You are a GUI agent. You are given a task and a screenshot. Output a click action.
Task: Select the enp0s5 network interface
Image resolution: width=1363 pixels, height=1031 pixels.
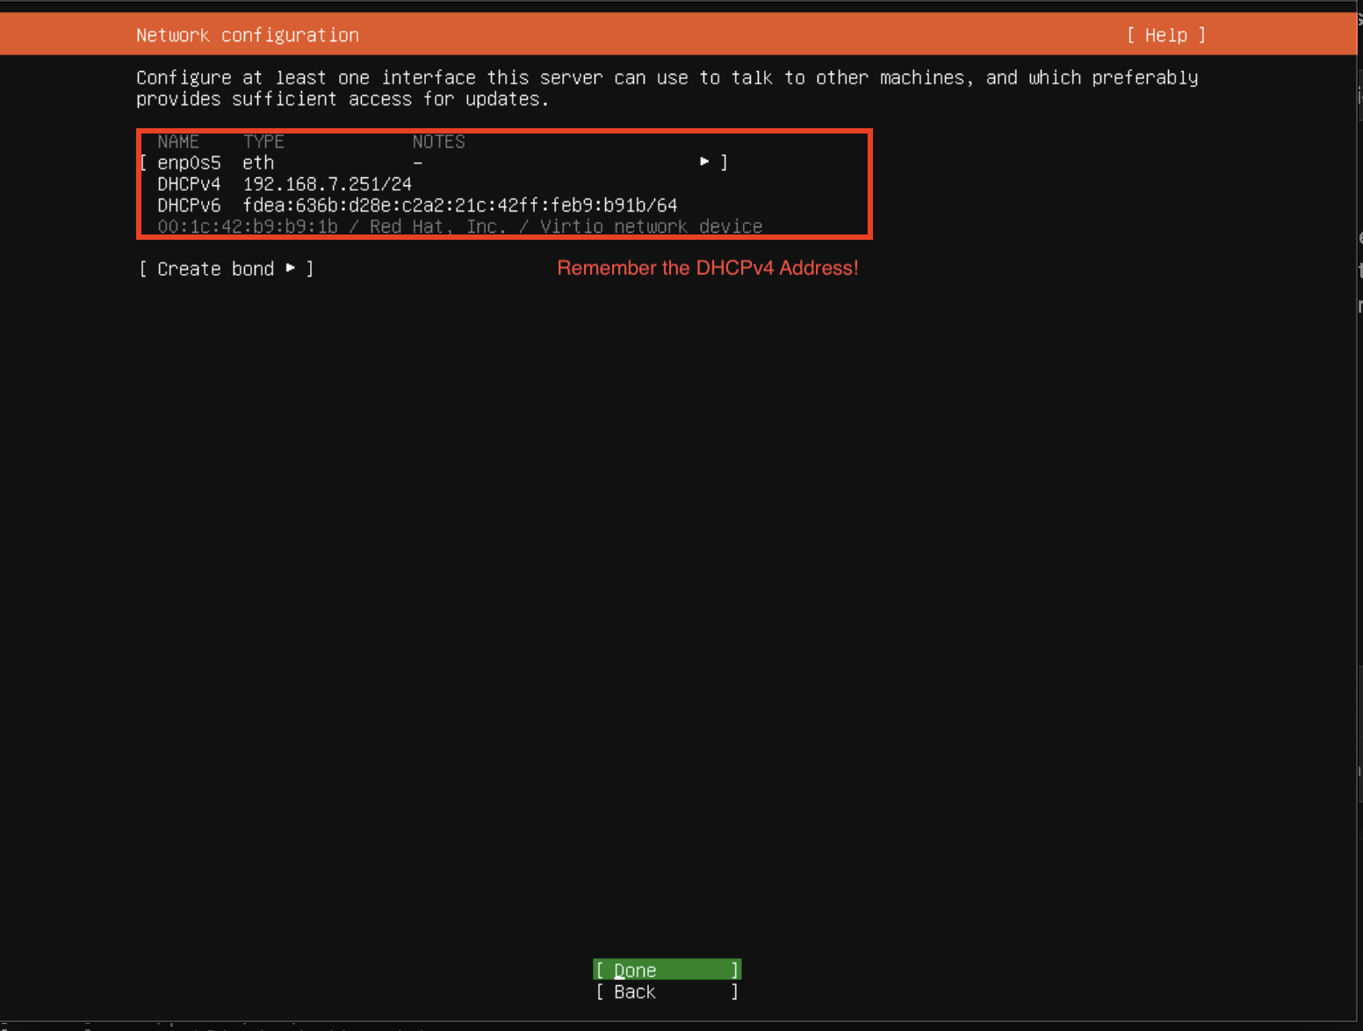pos(188,162)
